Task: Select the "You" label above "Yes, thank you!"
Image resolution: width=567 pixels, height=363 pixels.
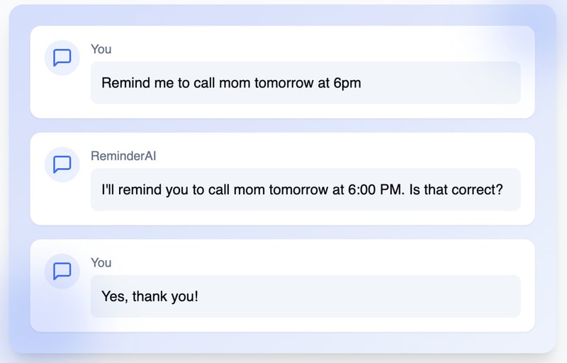Action: tap(101, 262)
